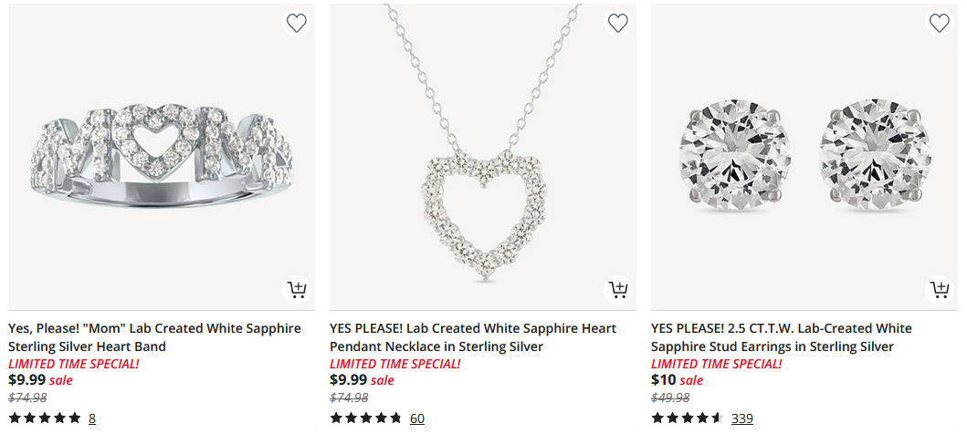Open Heart Pendant Necklace product title link
This screenshot has width=967, height=434.
coord(472,337)
